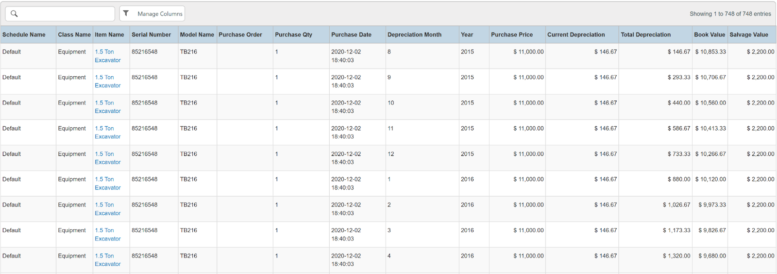
Task: Sort by Schedule Name column header
Action: click(x=24, y=34)
